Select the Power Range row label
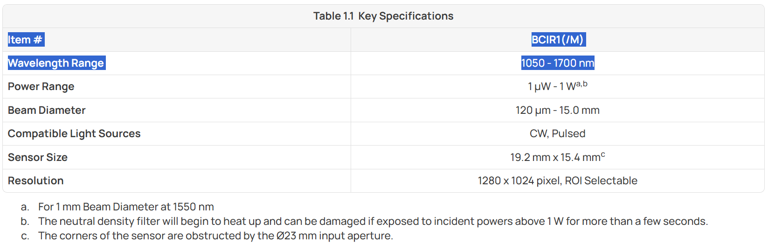The height and width of the screenshot is (244, 768). [x=41, y=87]
